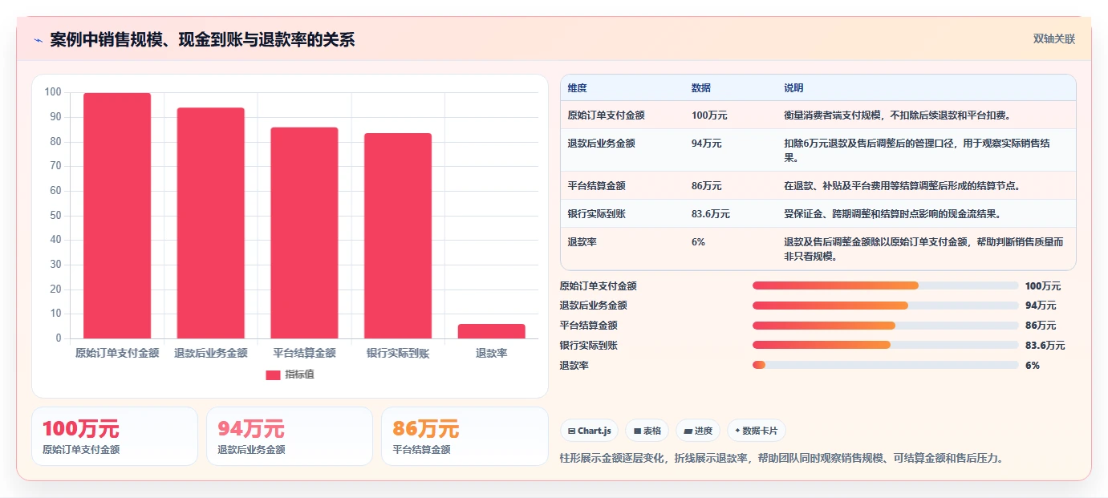Click the 银行实际到账 progress bar
The width and height of the screenshot is (1108, 498).
[x=886, y=345]
